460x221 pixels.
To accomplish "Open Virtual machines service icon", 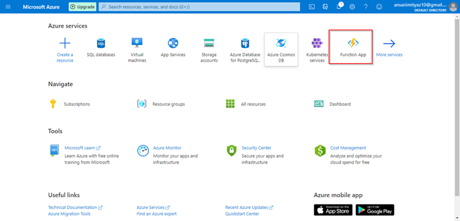I will pos(137,43).
